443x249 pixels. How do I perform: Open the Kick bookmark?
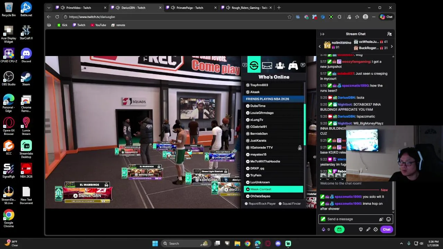62,25
